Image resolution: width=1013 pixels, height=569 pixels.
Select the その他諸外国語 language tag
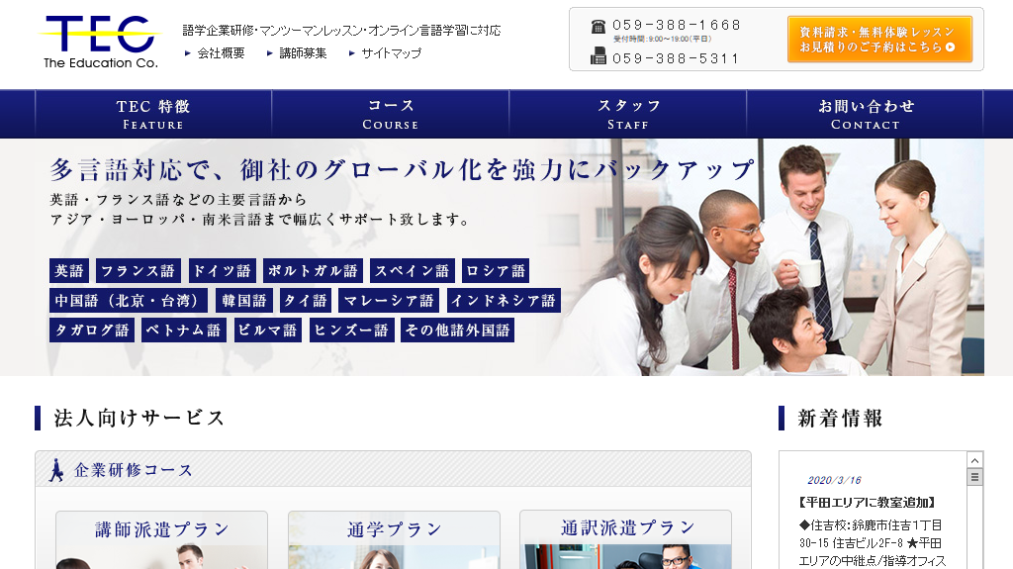coord(457,331)
